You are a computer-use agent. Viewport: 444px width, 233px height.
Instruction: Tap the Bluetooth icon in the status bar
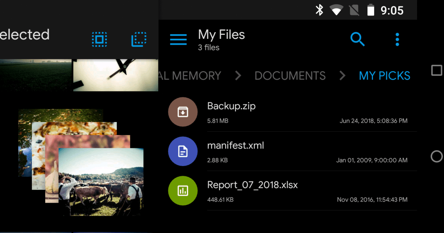319,10
